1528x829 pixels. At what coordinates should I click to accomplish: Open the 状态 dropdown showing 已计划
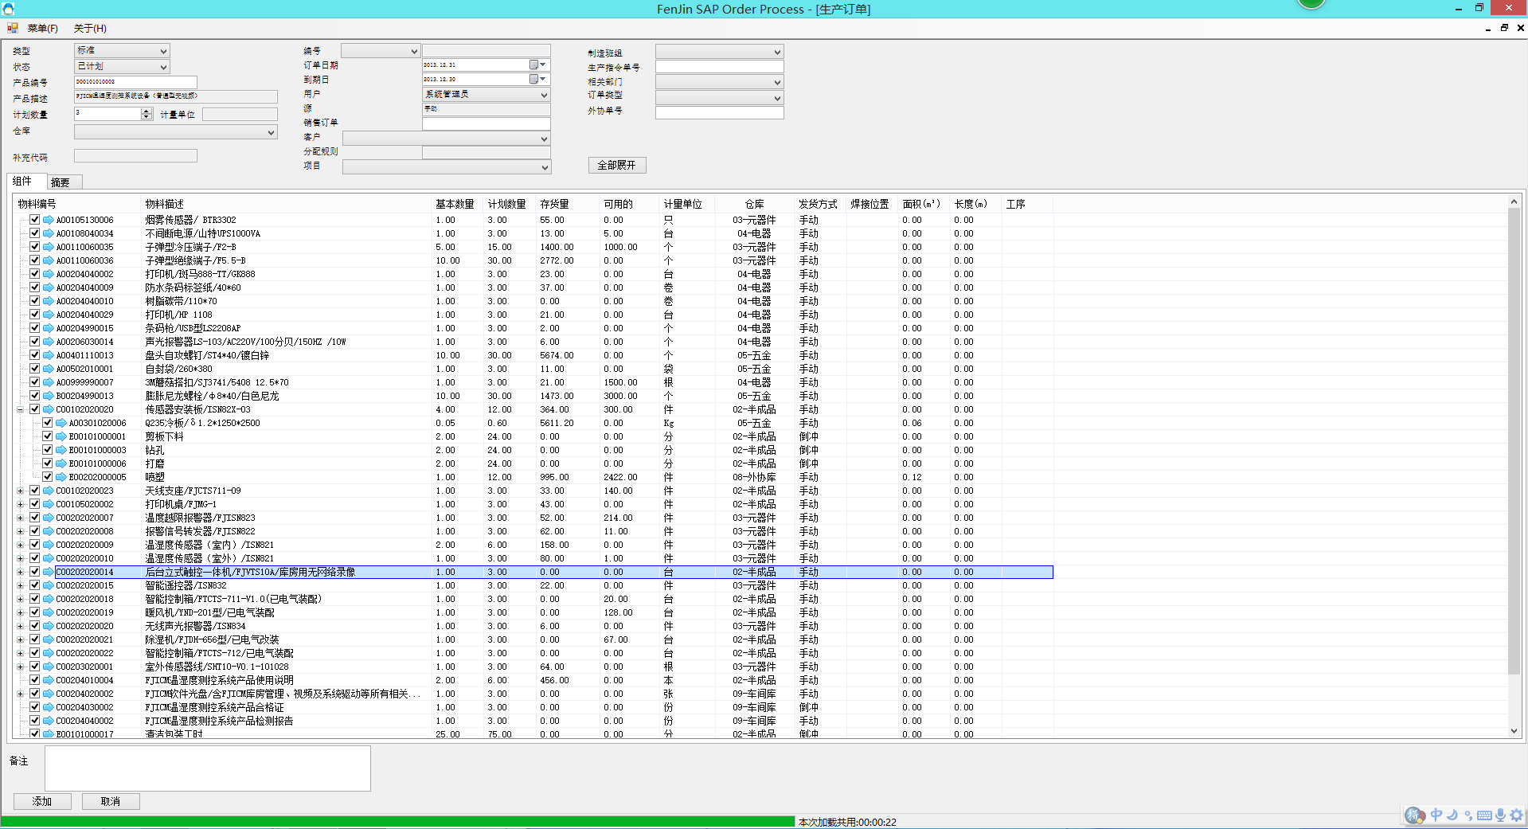click(121, 67)
